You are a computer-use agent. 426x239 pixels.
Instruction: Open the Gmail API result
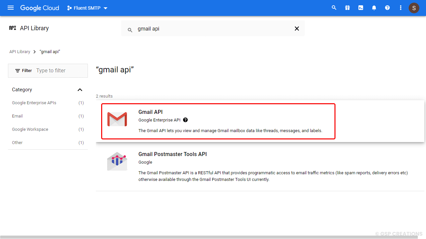(x=150, y=112)
